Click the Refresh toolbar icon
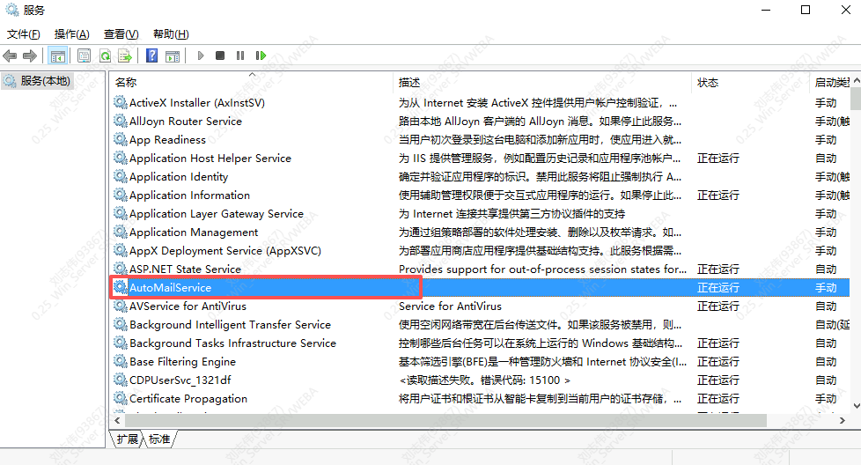 (x=105, y=55)
